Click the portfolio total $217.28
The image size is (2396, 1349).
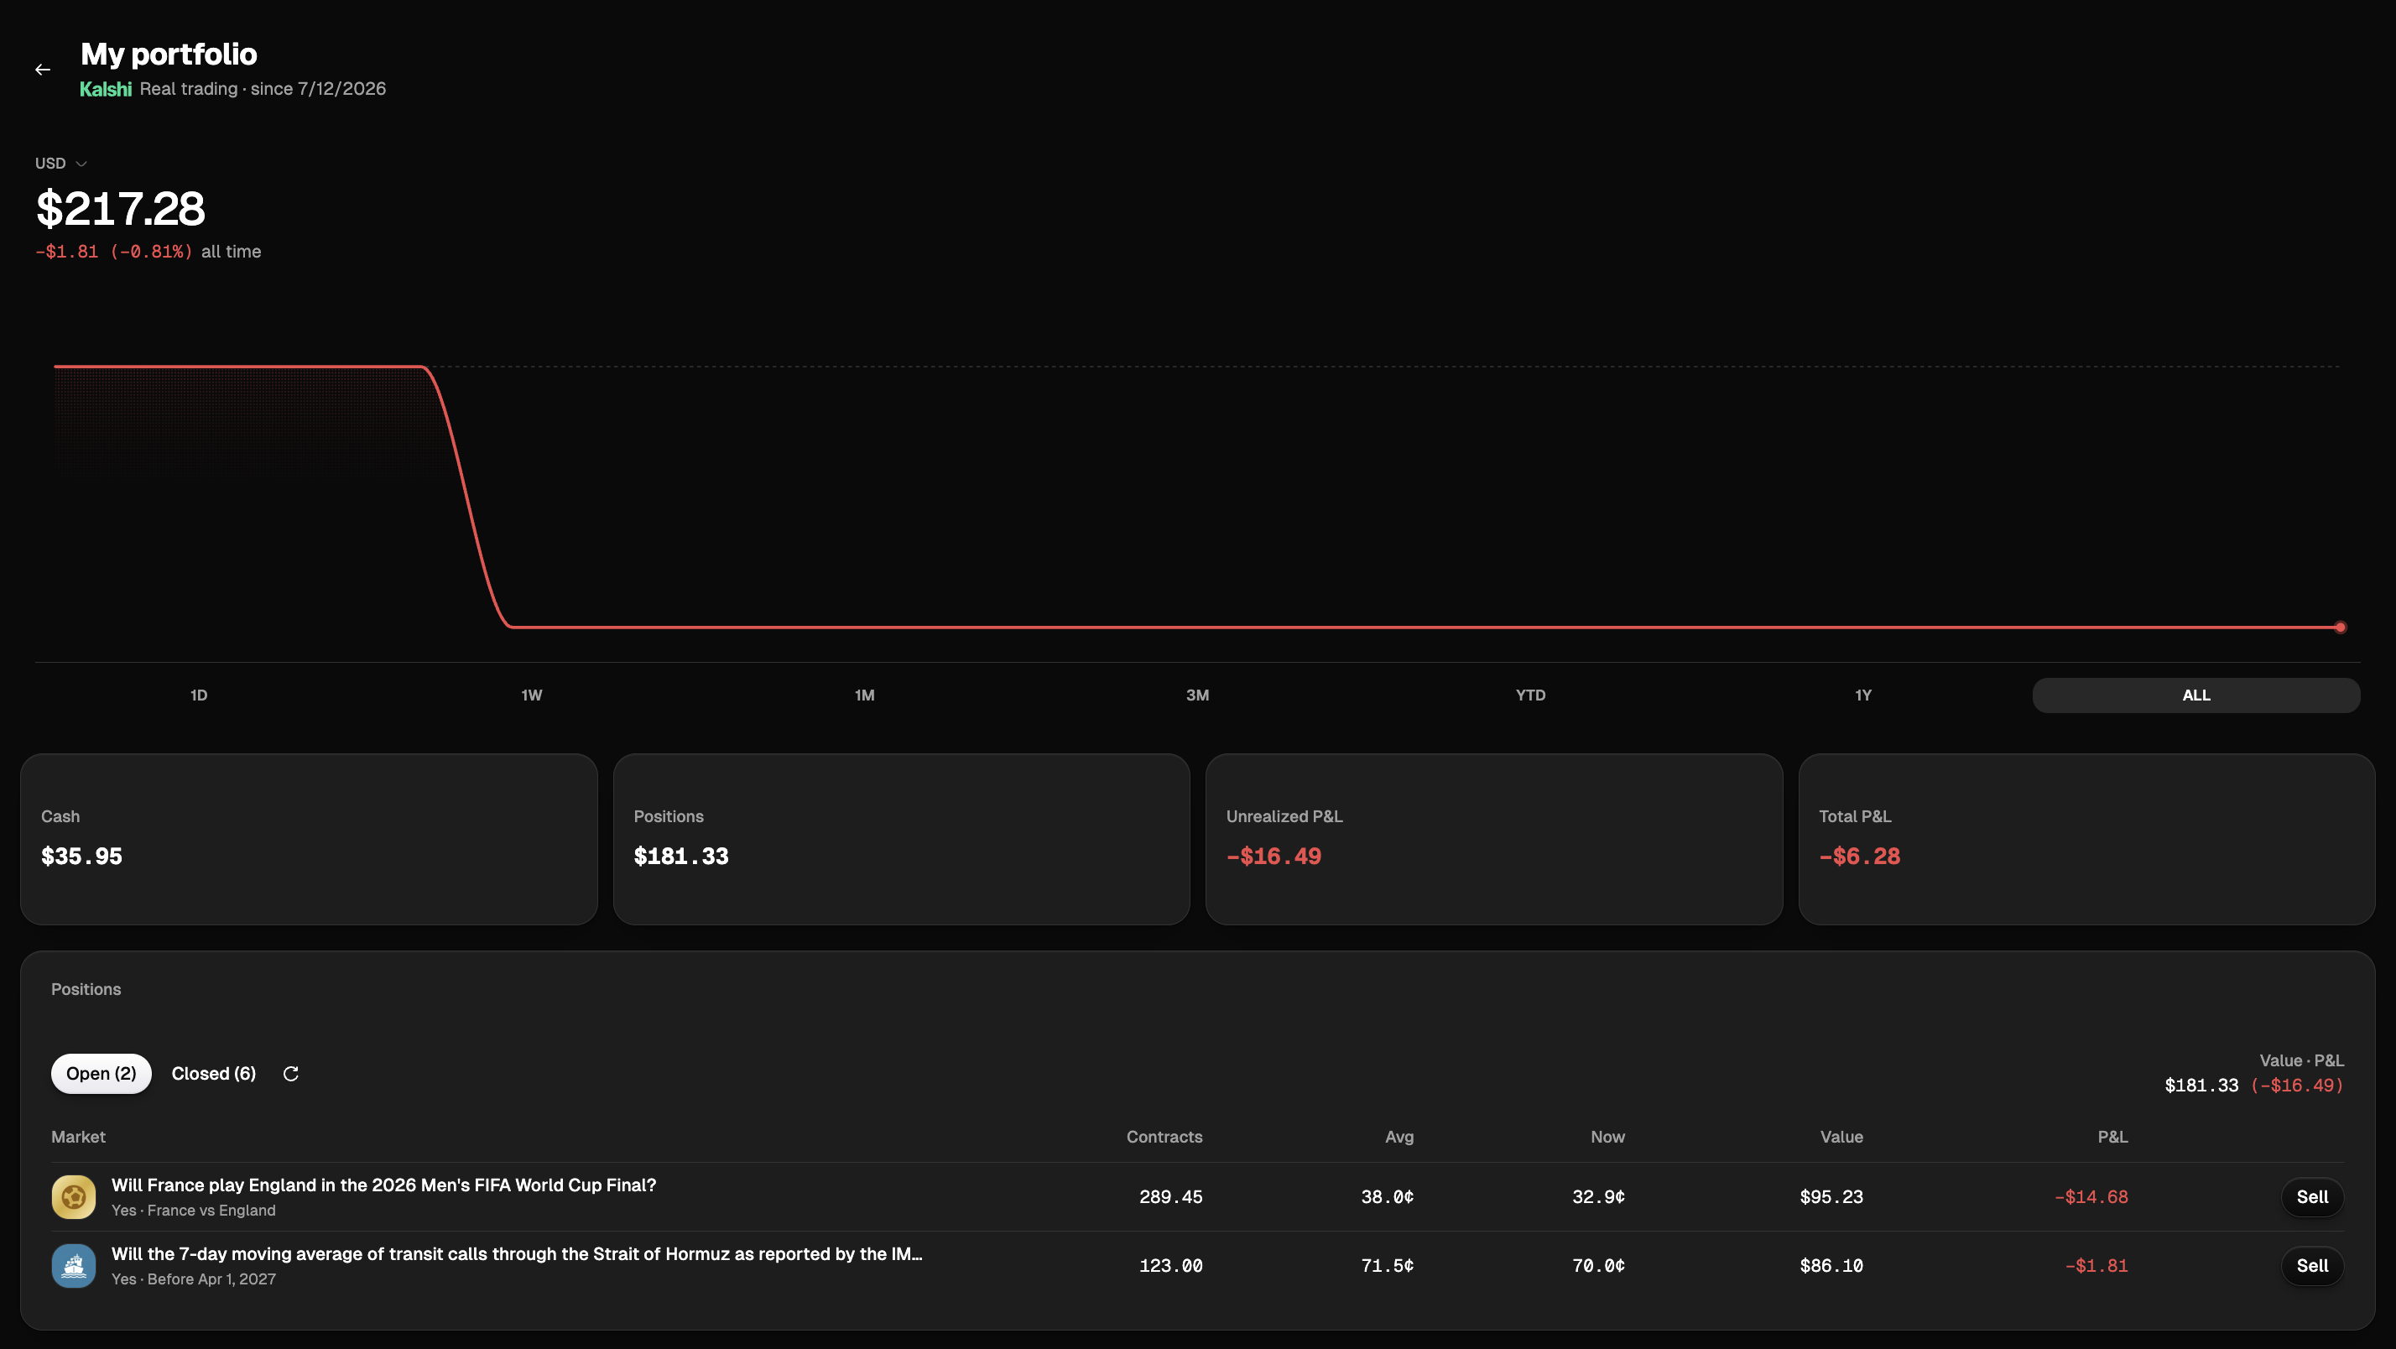[120, 208]
